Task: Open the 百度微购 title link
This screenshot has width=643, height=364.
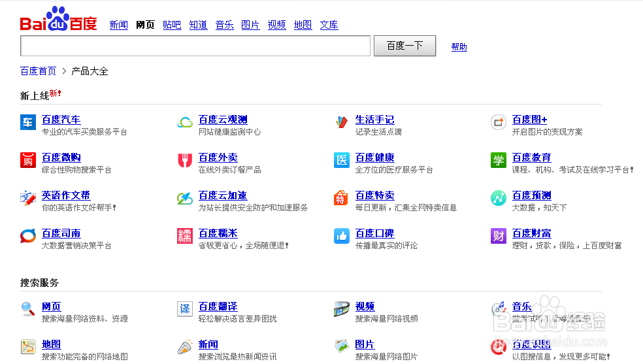Action: (61, 157)
